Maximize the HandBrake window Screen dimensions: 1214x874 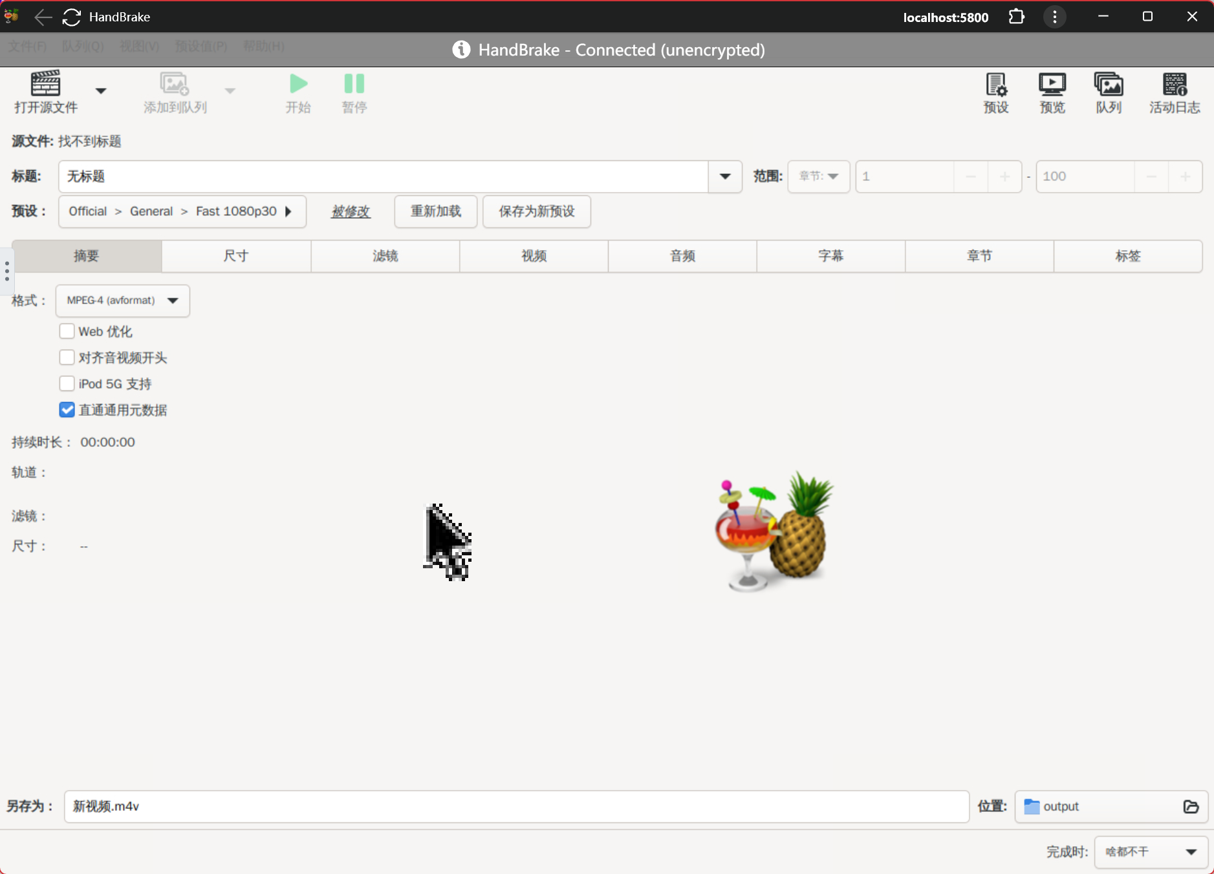tap(1147, 17)
